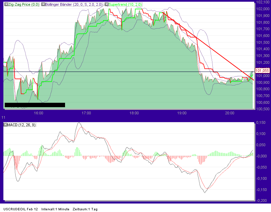Open the MACD (12, 26, 9) indicator label

click(x=21, y=124)
